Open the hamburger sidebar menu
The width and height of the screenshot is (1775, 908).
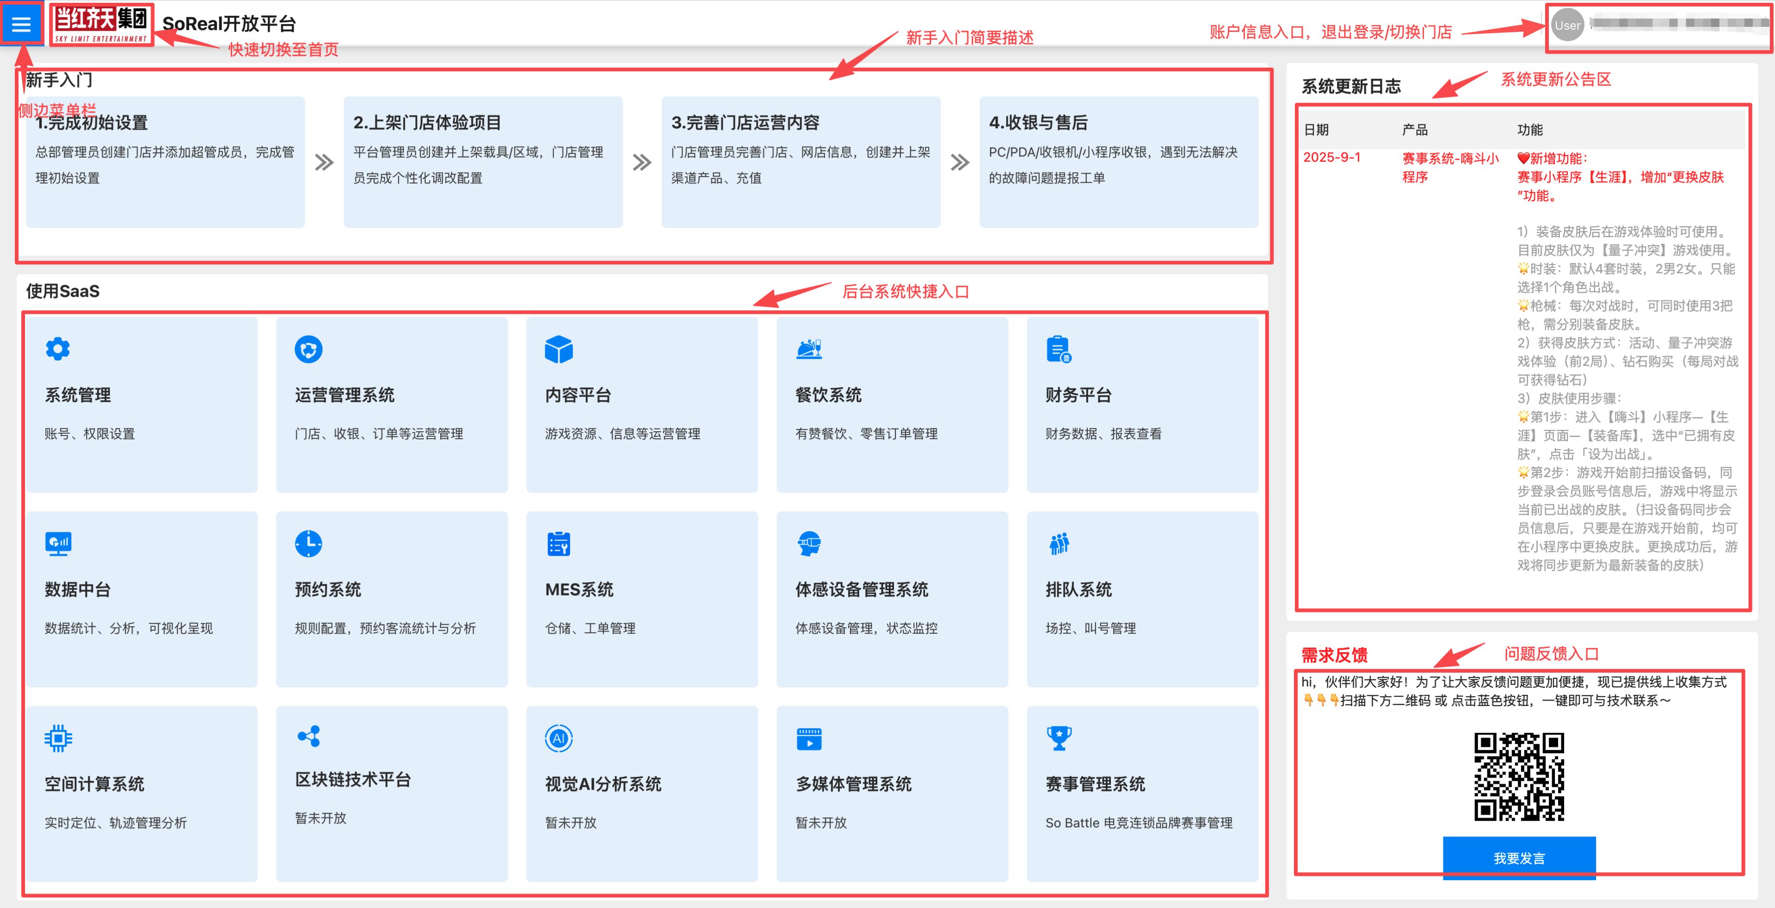[x=21, y=25]
